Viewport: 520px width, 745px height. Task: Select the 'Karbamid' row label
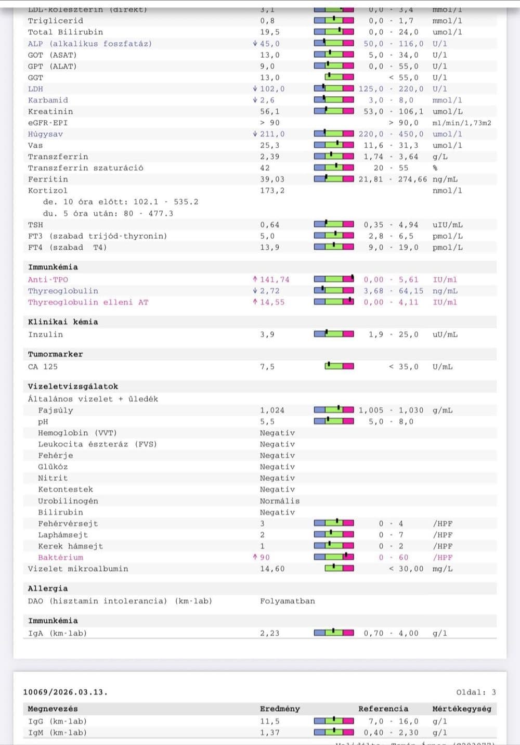click(x=48, y=100)
